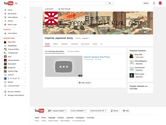Image resolution: width=166 pixels, height=125 pixels.
Task: Click the promo video thumbnail
Action: coord(64,66)
